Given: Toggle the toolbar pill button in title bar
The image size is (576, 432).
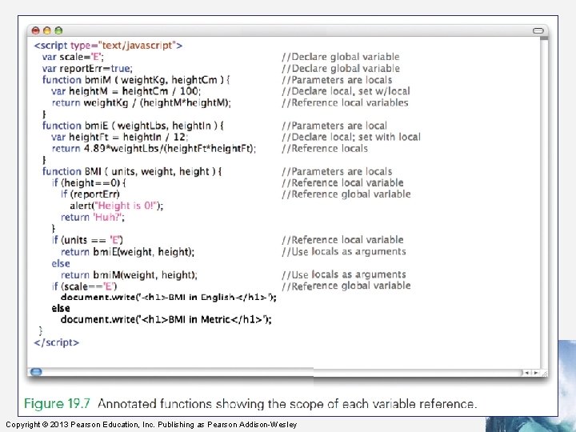Looking at the screenshot, I should click(538, 30).
